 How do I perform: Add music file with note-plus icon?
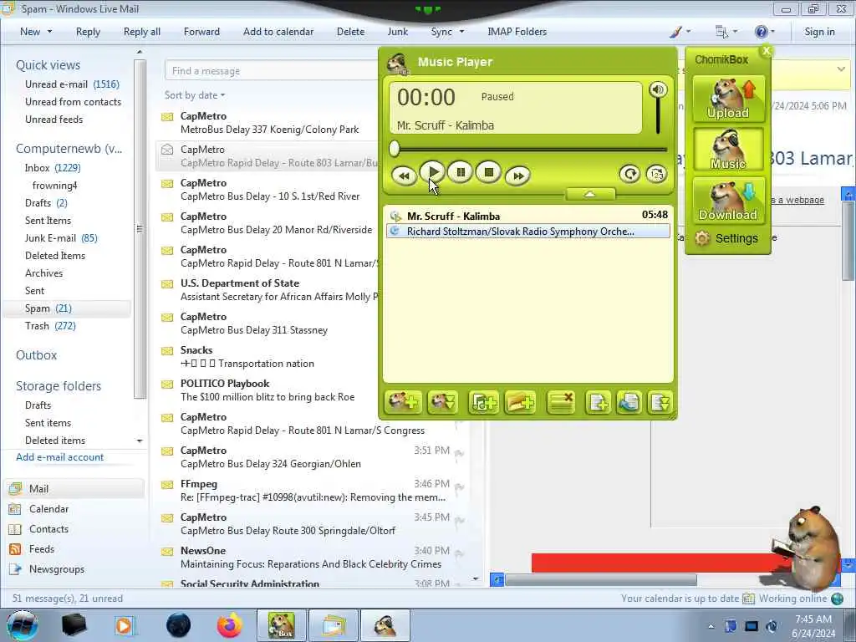click(x=483, y=403)
